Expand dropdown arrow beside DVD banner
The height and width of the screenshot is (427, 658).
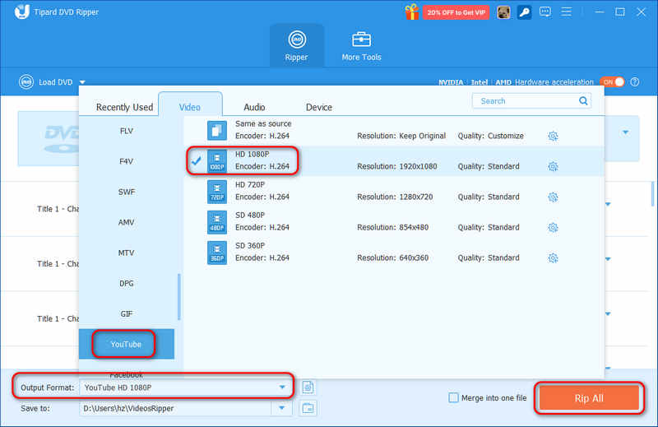(626, 132)
